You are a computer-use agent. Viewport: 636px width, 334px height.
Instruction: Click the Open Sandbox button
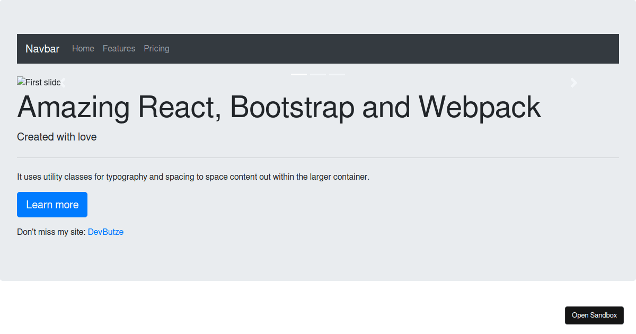pyautogui.click(x=594, y=315)
